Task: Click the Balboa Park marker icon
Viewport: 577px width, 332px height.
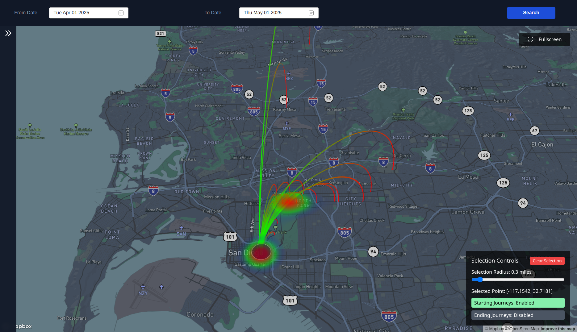Action: 276,227
